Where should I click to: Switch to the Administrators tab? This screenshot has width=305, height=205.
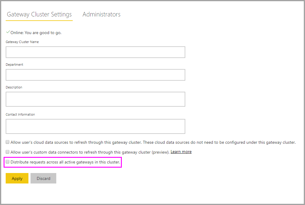[101, 14]
